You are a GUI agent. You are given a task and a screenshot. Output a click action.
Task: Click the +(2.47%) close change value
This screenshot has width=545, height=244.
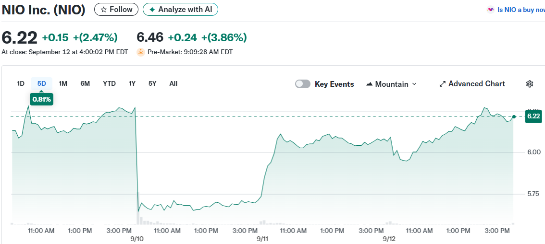[x=95, y=37]
